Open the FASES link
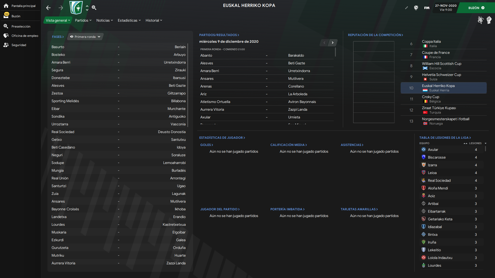This screenshot has height=278, width=495. pos(58,37)
